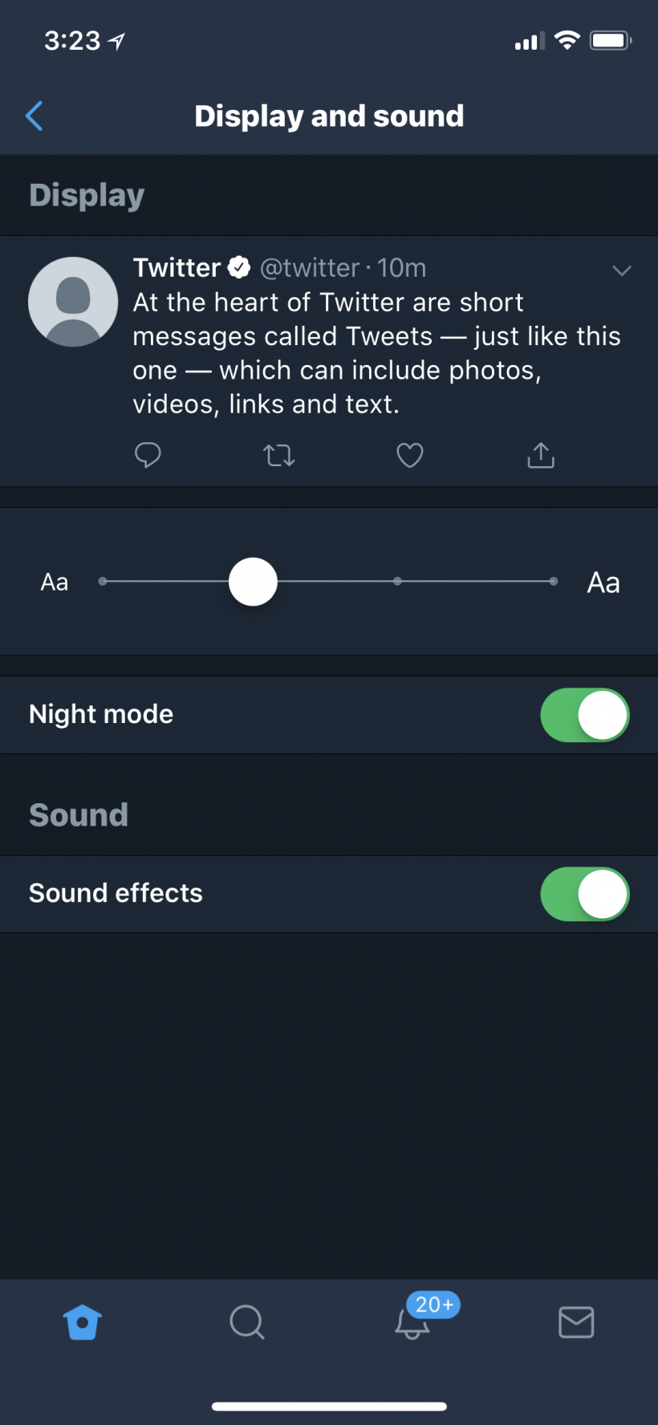This screenshot has height=1425, width=658.
Task: Set font slider to the smallest stop
Action: coord(103,581)
